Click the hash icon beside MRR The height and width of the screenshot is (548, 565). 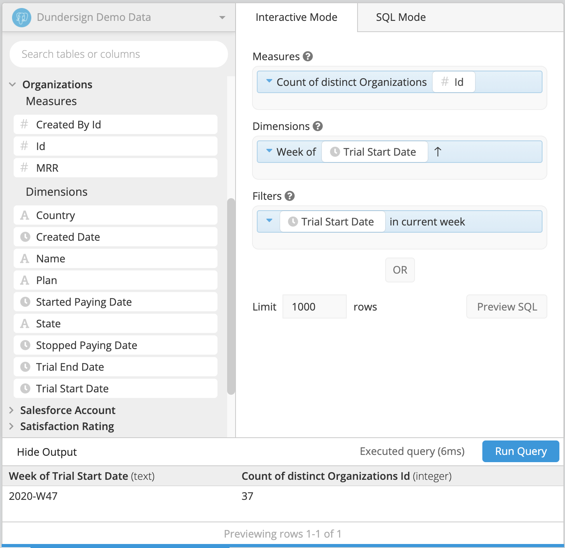coord(24,168)
